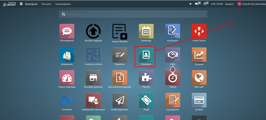Open the Касовий термінал app

[93, 78]
